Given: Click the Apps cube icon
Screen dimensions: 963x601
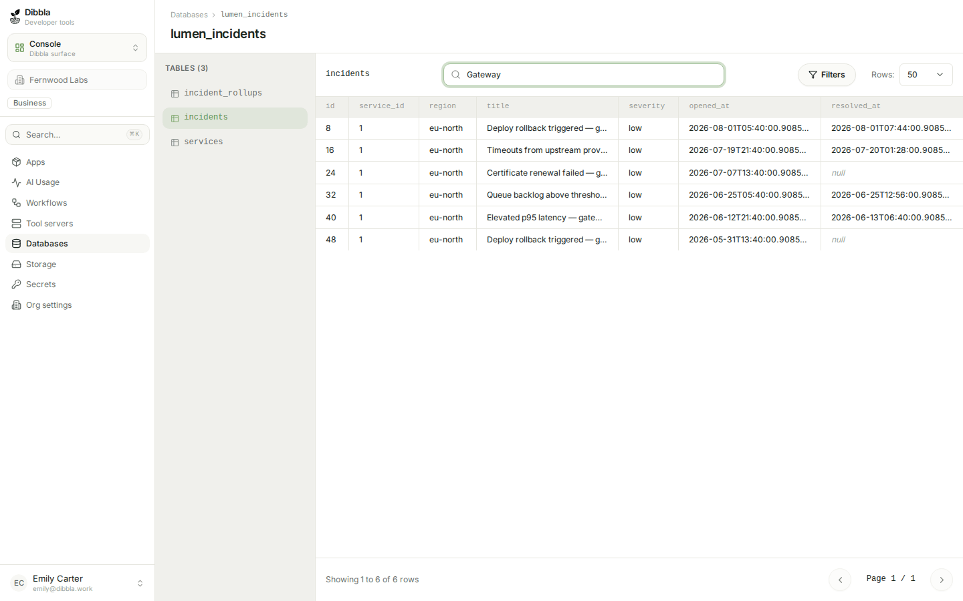Looking at the screenshot, I should tap(17, 162).
